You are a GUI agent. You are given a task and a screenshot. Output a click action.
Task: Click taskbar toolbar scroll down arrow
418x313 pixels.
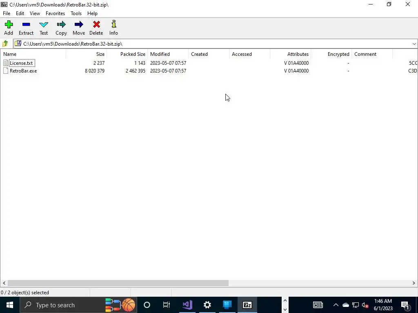[285, 309]
